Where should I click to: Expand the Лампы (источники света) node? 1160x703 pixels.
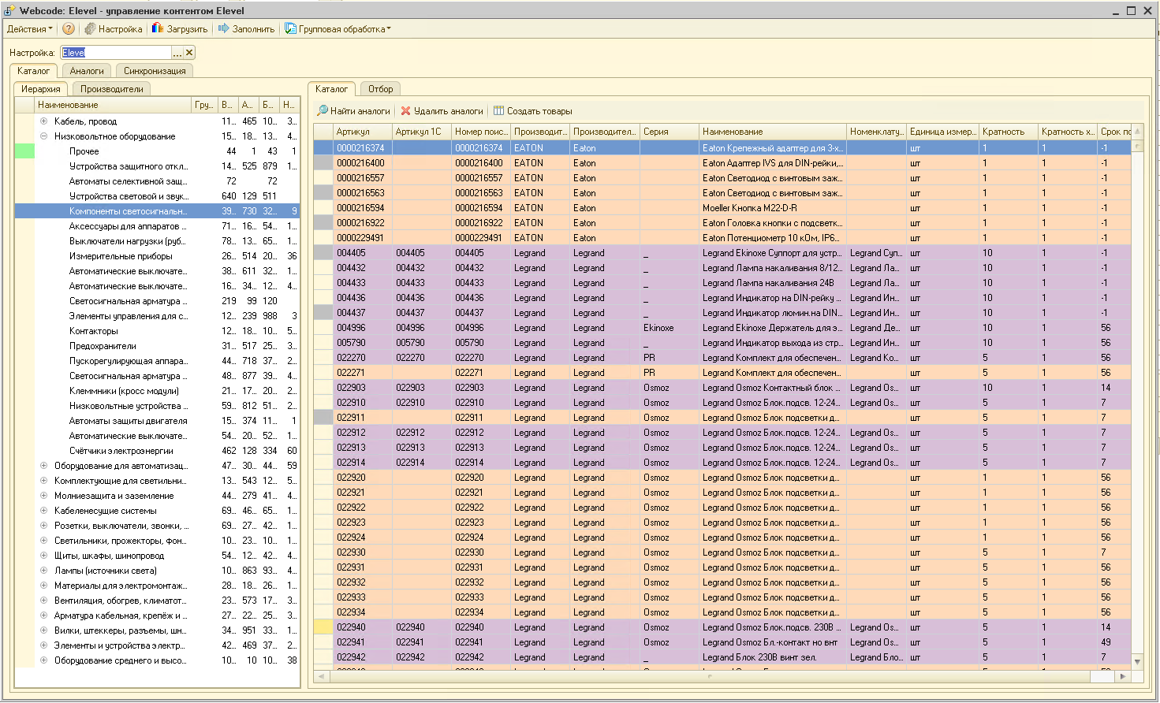pyautogui.click(x=44, y=571)
